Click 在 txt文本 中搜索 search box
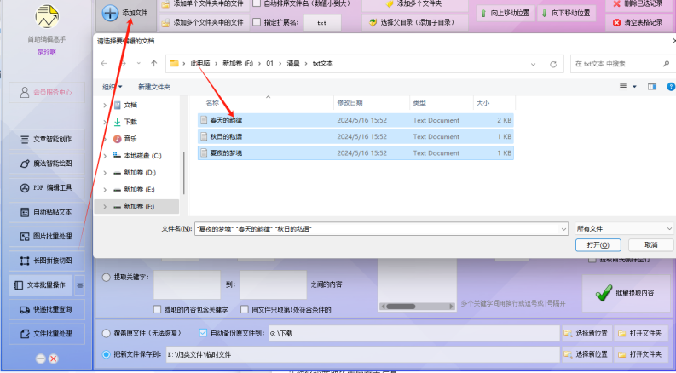Screen dimensions: 676x373 pos(621,64)
